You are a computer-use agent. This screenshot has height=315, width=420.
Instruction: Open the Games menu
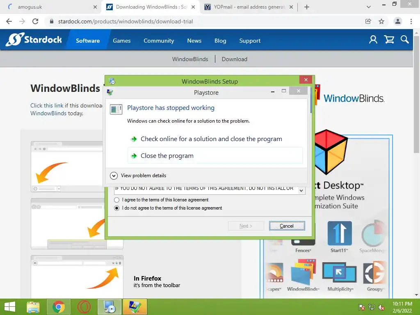121,41
